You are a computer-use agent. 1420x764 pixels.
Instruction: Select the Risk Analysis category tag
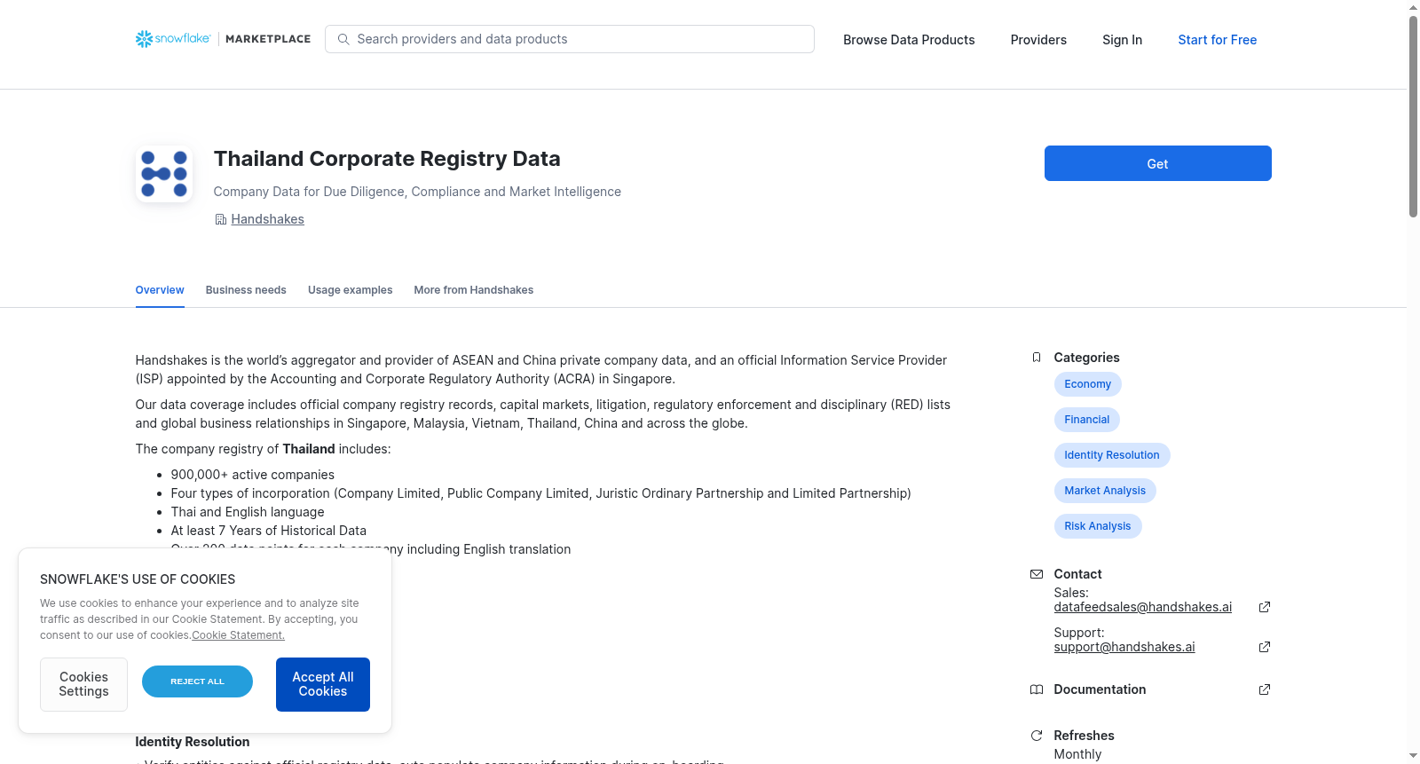tap(1097, 526)
